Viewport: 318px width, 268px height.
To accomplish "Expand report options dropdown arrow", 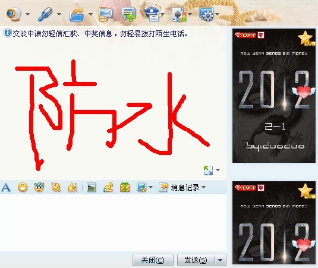I will coord(163,14).
